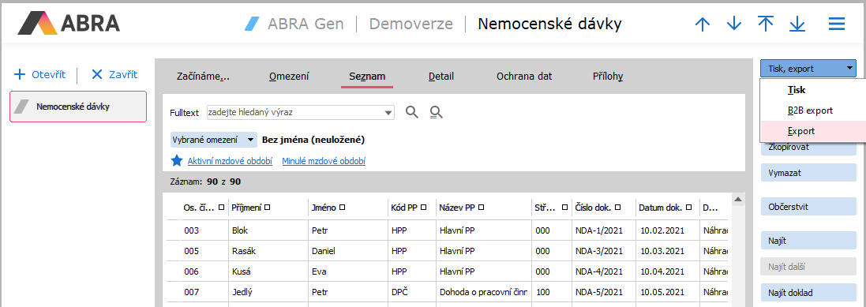
Task: Click the fulltext search magnifier icon
Action: (x=412, y=113)
